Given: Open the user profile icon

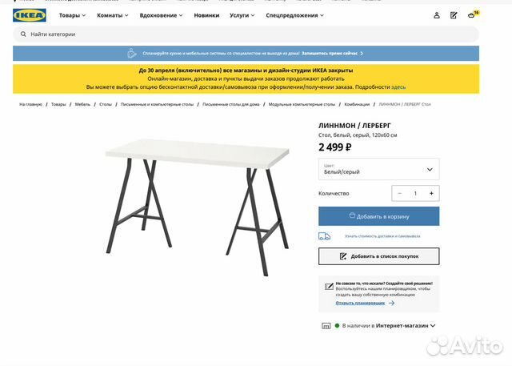Looking at the screenshot, I should pos(437,15).
